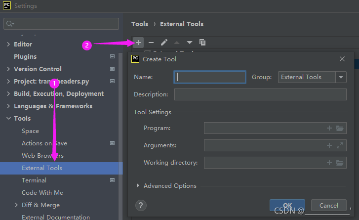This screenshot has height=220, width=359.
Task: Click the settings search box
Action: click(x=62, y=24)
